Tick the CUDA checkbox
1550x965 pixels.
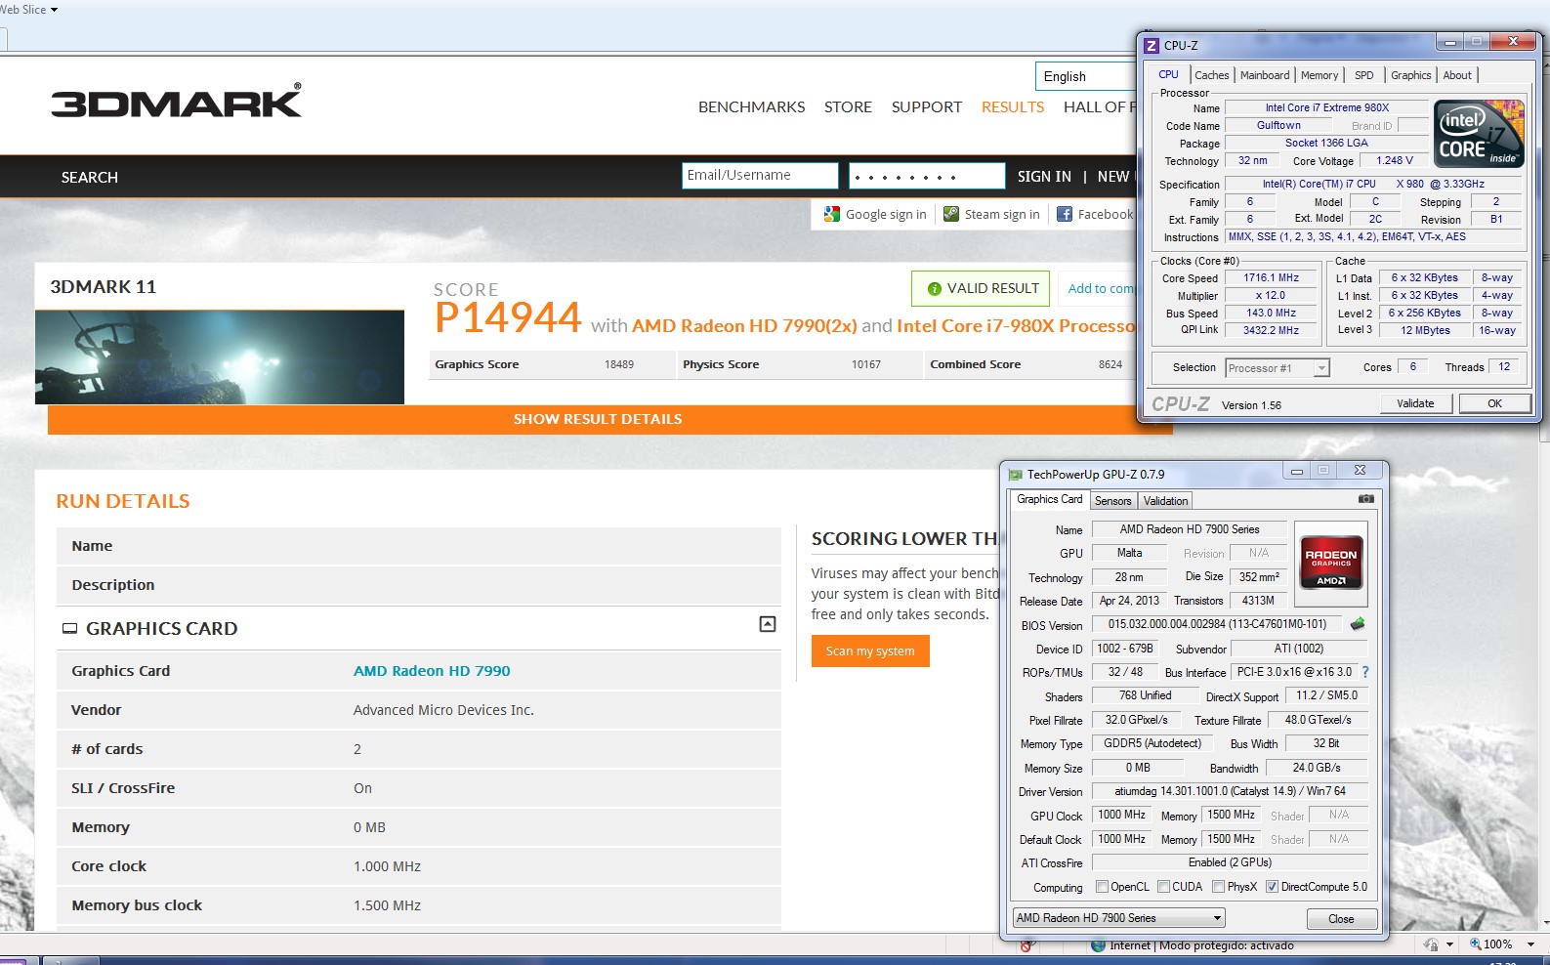tap(1163, 887)
